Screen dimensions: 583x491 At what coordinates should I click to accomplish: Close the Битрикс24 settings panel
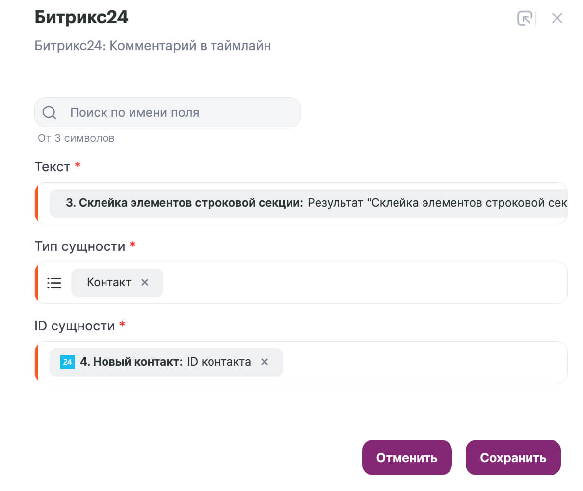coord(557,18)
